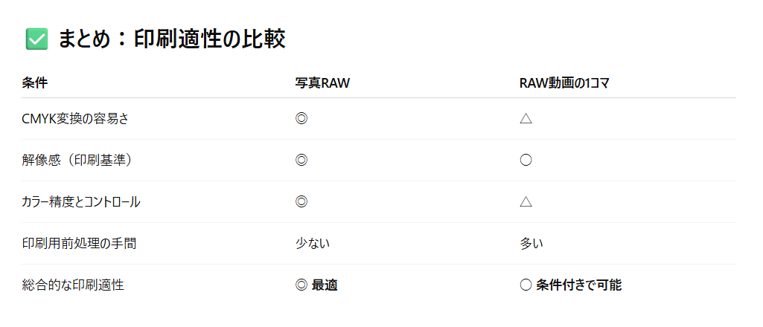This screenshot has height=327, width=763.
Task: Click the 解像感(印刷基準)row label
Action: 77,161
